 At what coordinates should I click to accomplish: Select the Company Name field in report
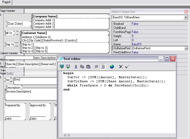pos(45,16)
